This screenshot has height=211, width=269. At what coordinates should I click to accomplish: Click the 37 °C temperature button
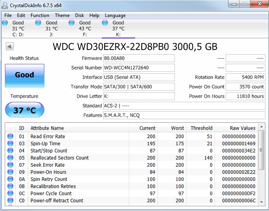(25, 110)
